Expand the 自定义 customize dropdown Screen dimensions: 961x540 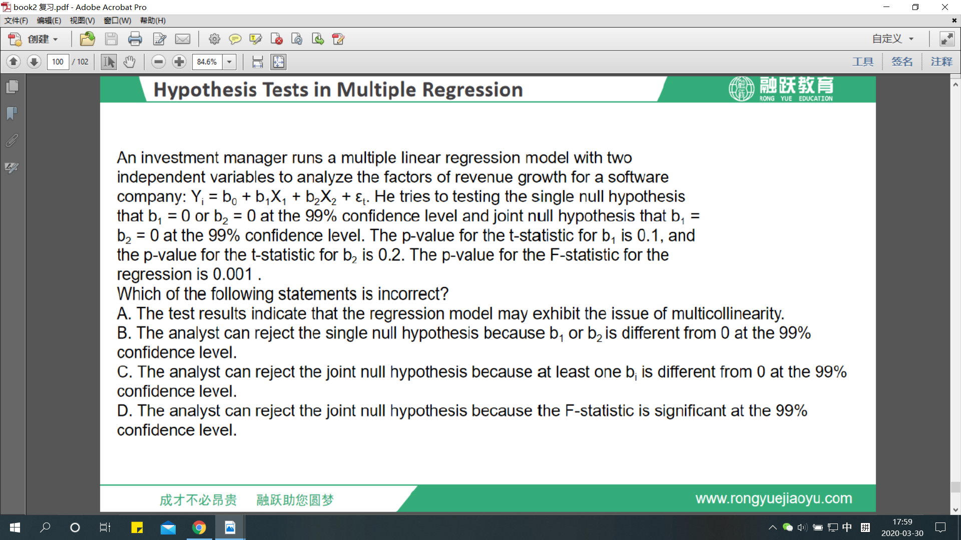click(893, 39)
